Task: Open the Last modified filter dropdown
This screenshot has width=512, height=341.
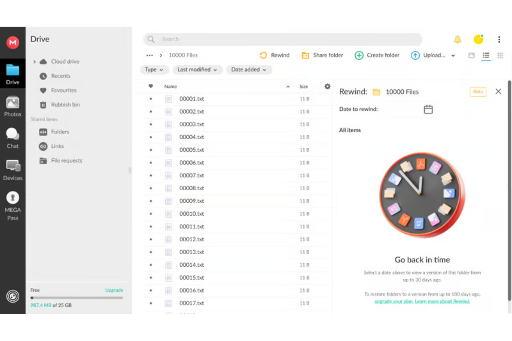Action: click(x=197, y=69)
